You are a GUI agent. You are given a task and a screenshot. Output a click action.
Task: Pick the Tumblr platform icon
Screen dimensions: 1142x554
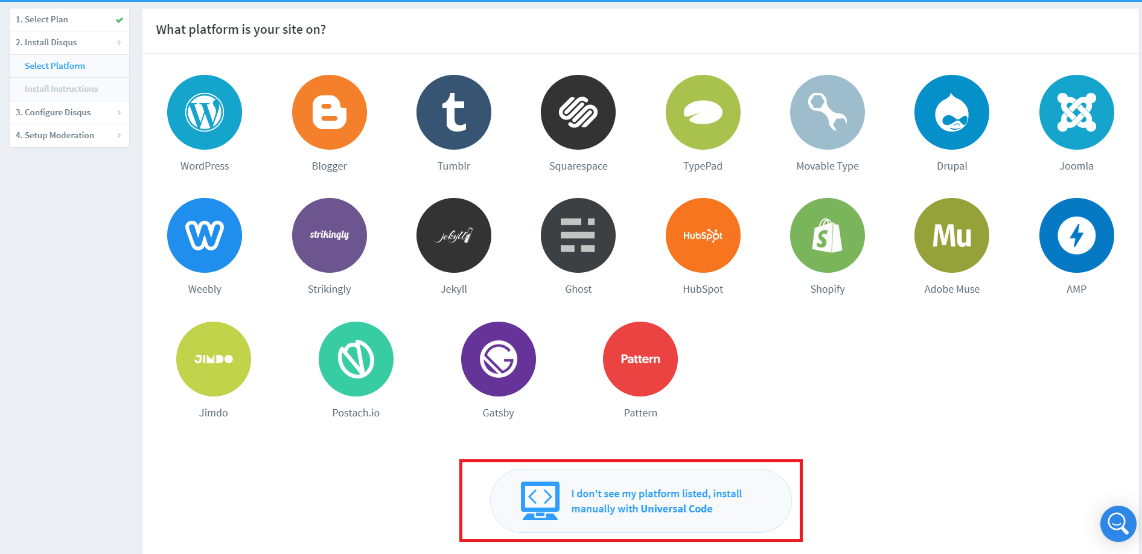[x=454, y=112]
